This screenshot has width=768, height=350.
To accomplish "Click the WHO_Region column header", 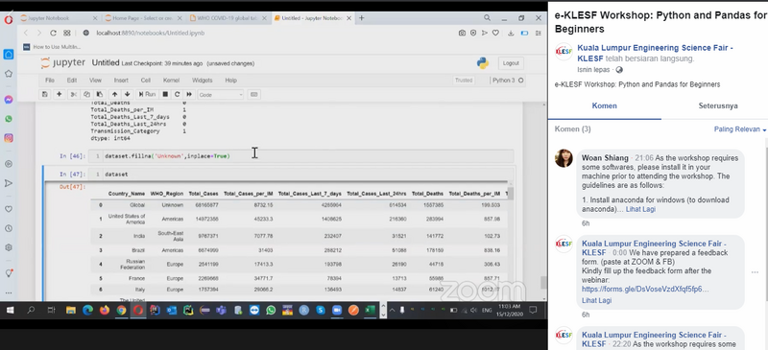I will point(166,194).
